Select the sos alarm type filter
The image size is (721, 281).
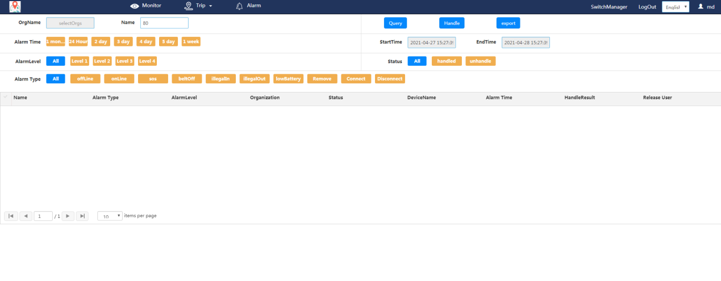pos(153,79)
